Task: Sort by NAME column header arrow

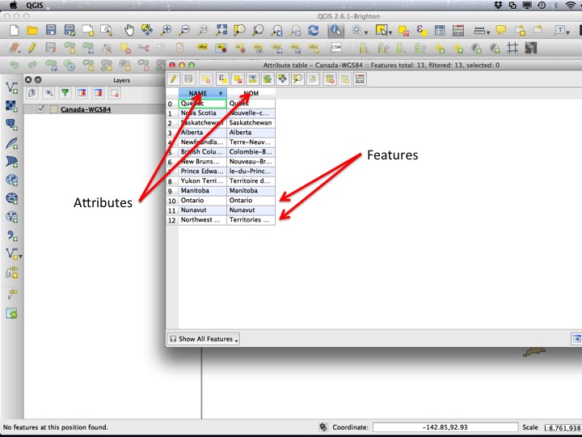Action: click(x=221, y=93)
